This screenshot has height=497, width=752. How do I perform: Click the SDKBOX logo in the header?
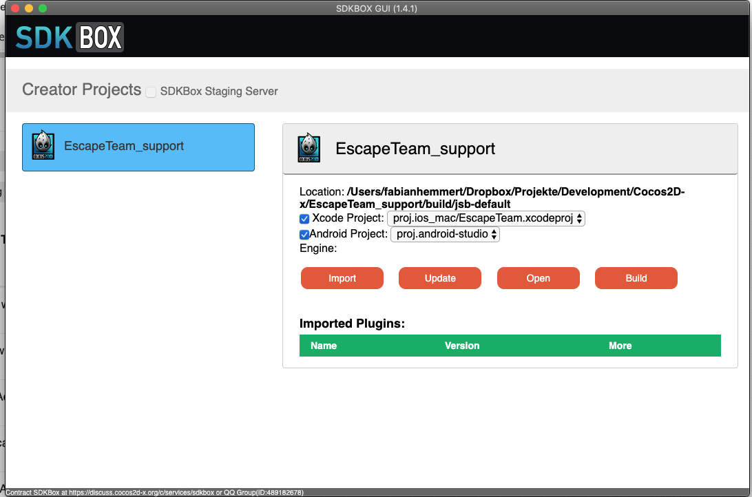(70, 37)
